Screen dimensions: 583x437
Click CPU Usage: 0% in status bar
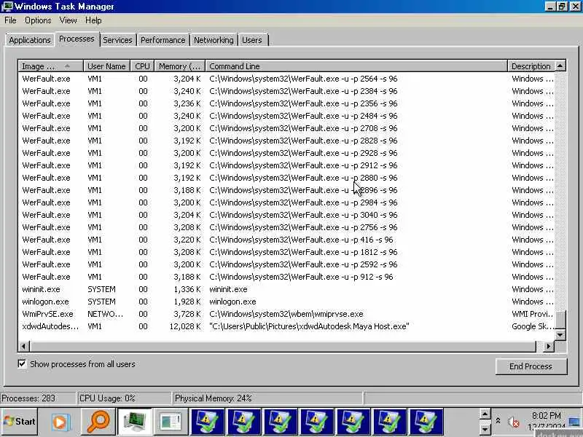pos(107,398)
